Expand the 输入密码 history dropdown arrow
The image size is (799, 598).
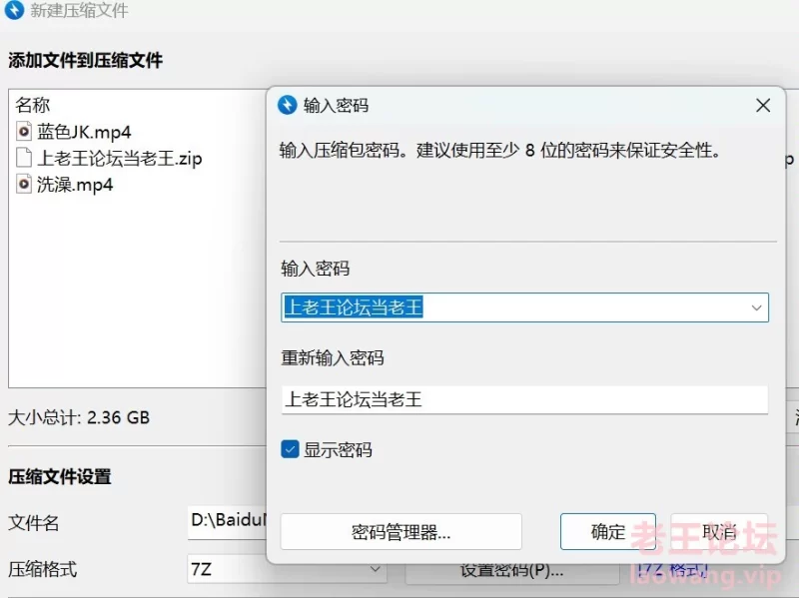pyautogui.click(x=756, y=307)
